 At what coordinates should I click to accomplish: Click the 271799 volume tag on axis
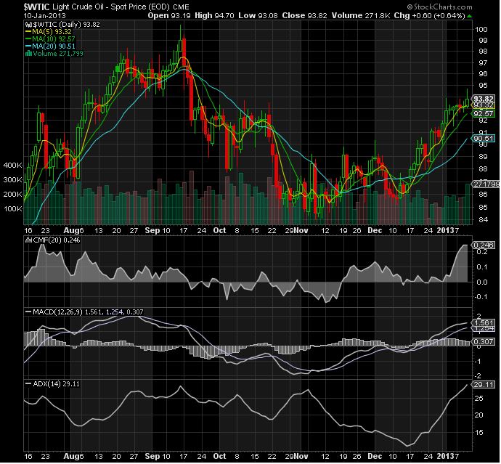(486, 184)
